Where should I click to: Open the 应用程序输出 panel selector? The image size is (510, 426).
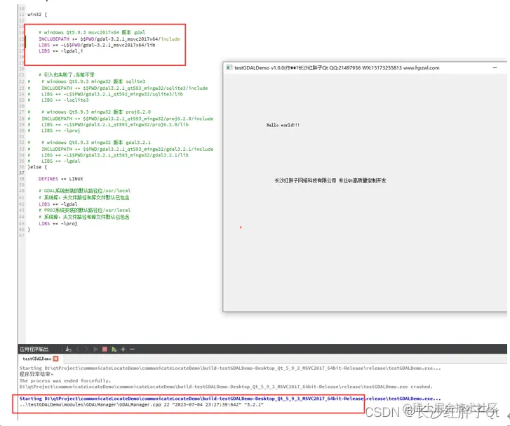coord(34,350)
